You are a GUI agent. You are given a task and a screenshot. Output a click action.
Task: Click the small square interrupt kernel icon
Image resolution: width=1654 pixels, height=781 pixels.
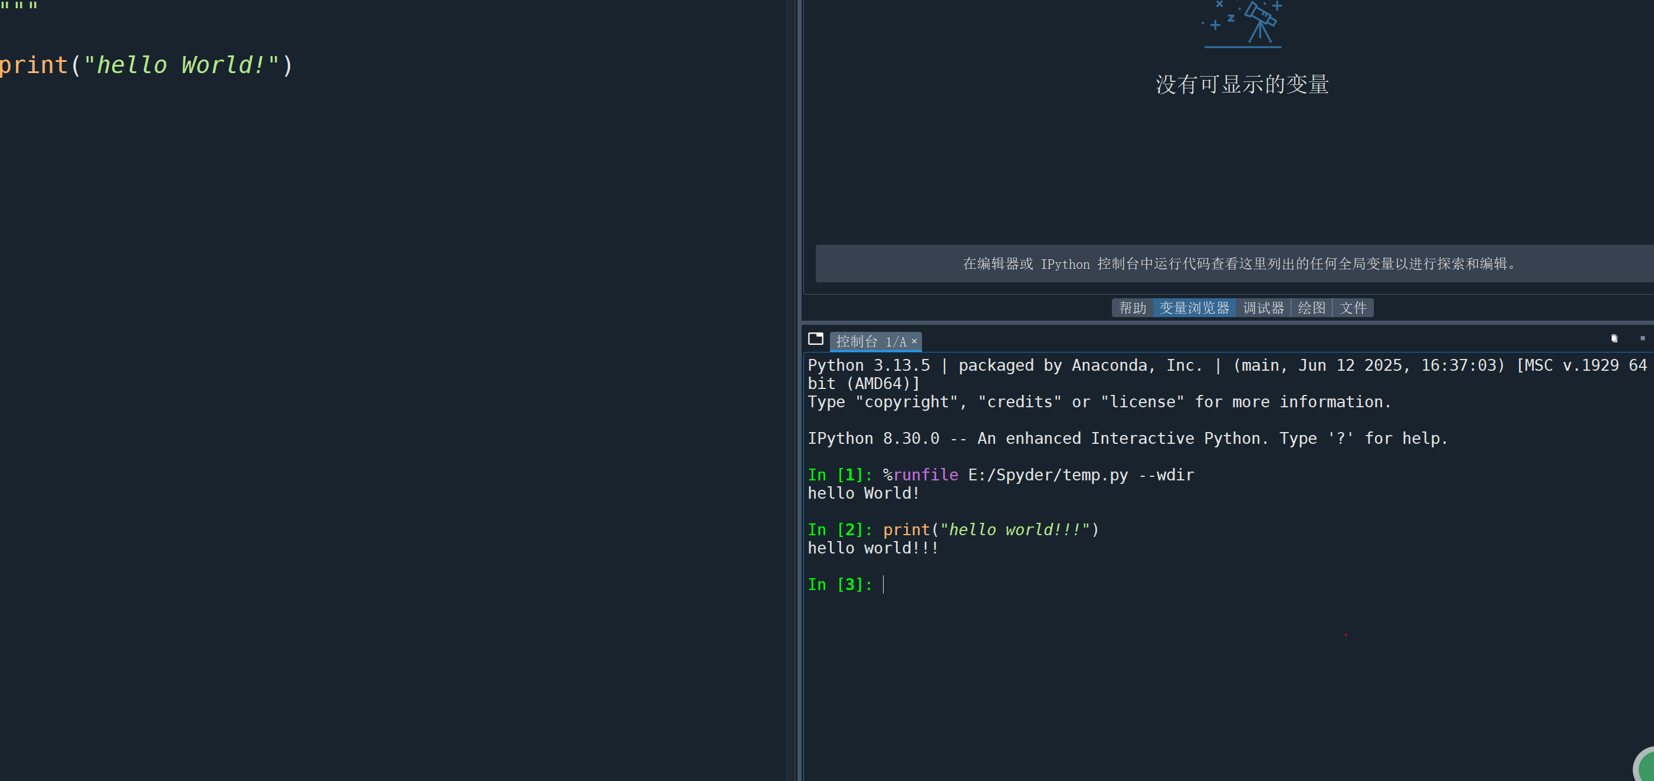point(1642,338)
